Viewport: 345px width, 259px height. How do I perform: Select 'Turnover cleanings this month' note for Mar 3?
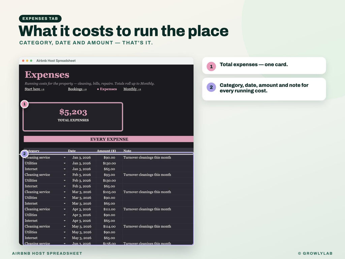147,192
